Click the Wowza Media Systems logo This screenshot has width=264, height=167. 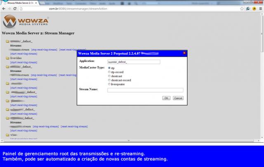tap(26, 21)
